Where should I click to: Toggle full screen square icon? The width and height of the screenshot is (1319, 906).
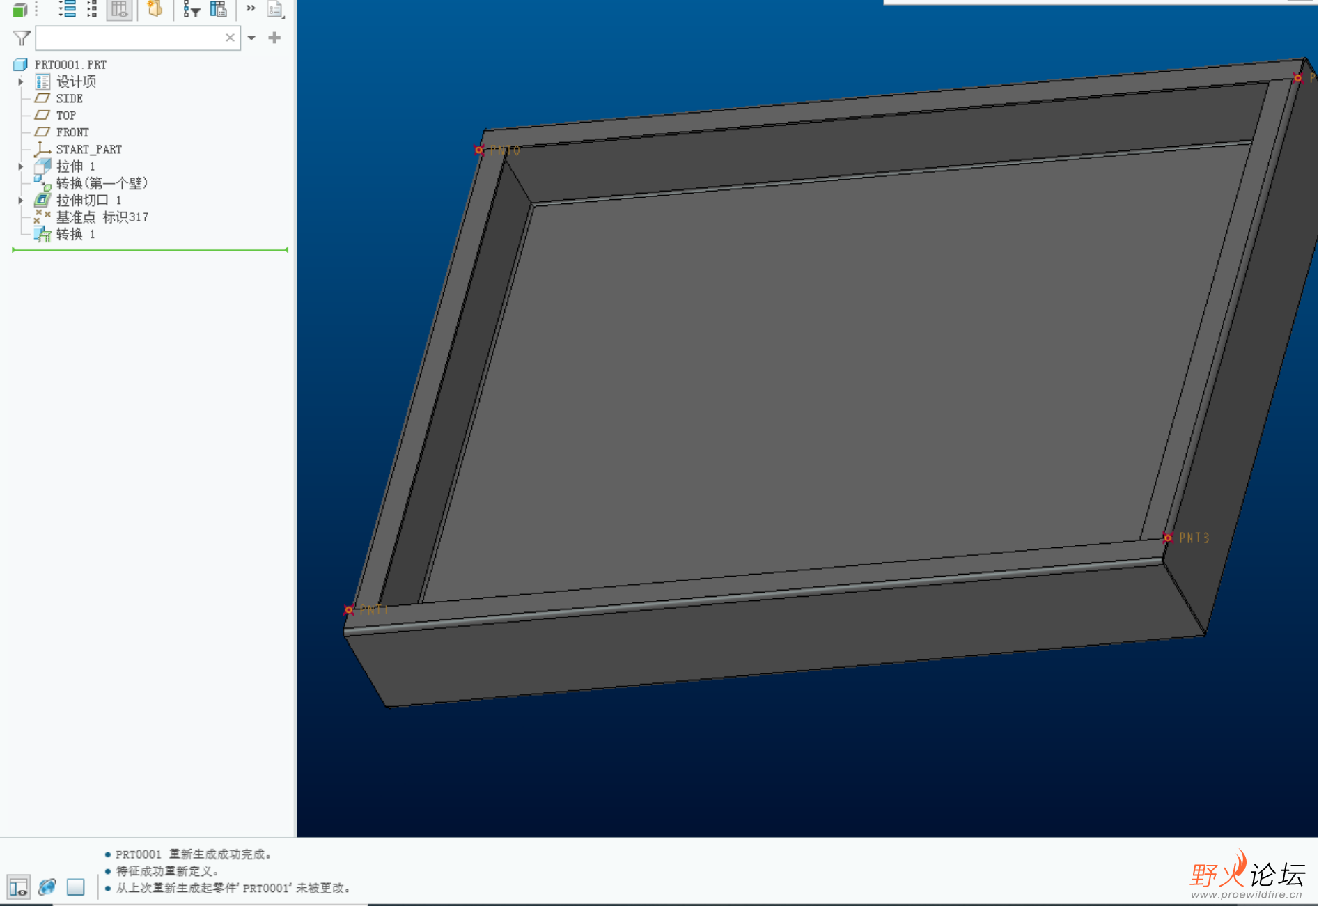click(75, 887)
